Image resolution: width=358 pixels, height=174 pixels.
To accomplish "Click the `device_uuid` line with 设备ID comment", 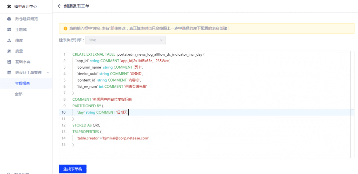I will coord(110,74).
